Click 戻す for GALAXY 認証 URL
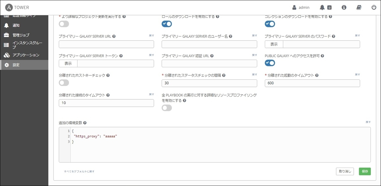Screen dimensions: 381x186 point(255,55)
